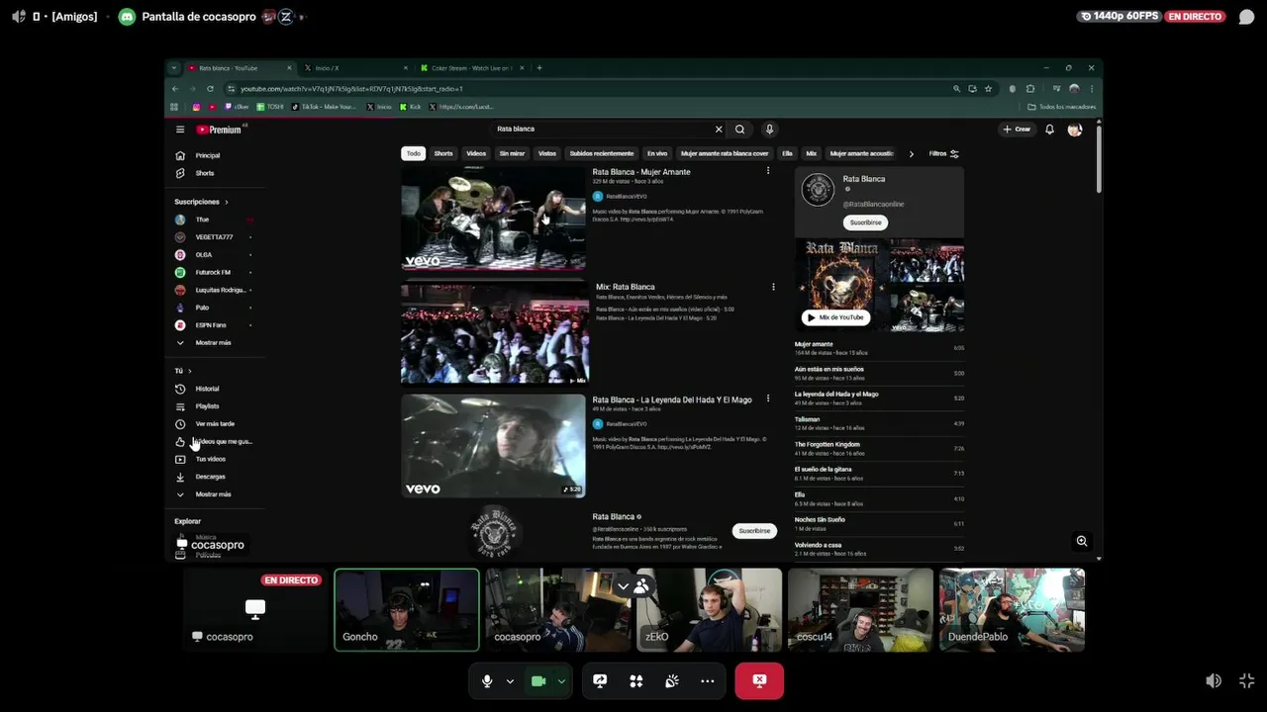The width and height of the screenshot is (1267, 712).
Task: Show members list icon above tiles
Action: [641, 586]
